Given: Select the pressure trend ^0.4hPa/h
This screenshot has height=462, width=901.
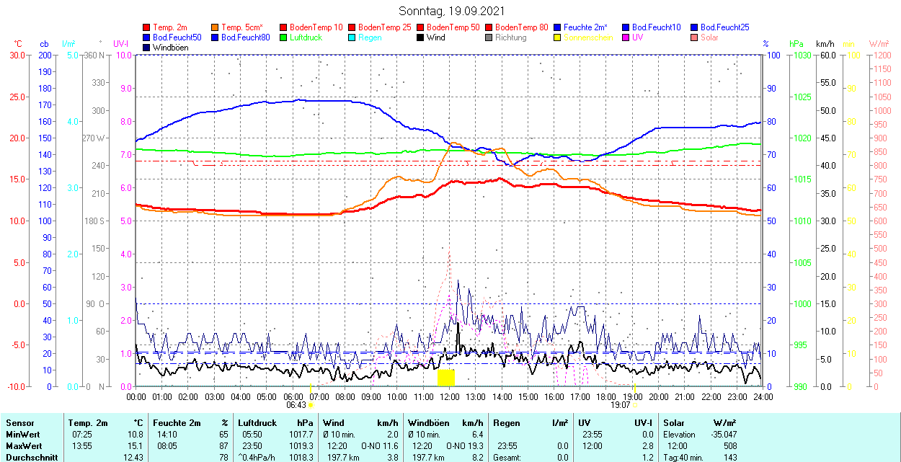Looking at the screenshot, I should [257, 458].
